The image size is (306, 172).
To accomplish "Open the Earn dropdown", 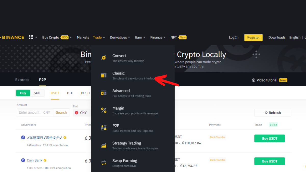I will (x=140, y=37).
